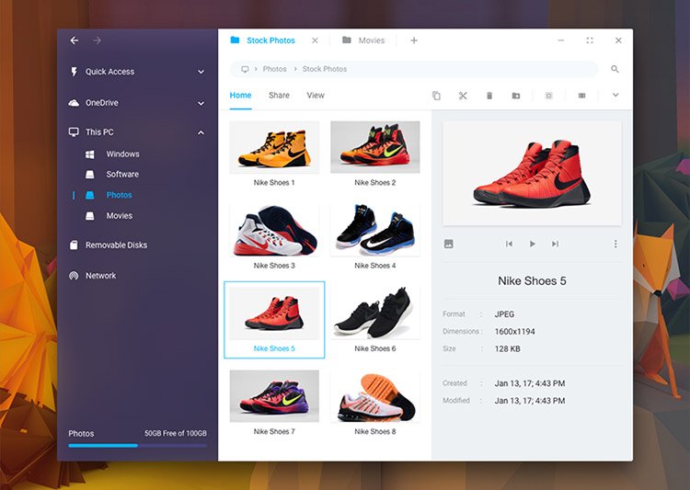
Task: Open the Share ribbon tab
Action: [279, 95]
